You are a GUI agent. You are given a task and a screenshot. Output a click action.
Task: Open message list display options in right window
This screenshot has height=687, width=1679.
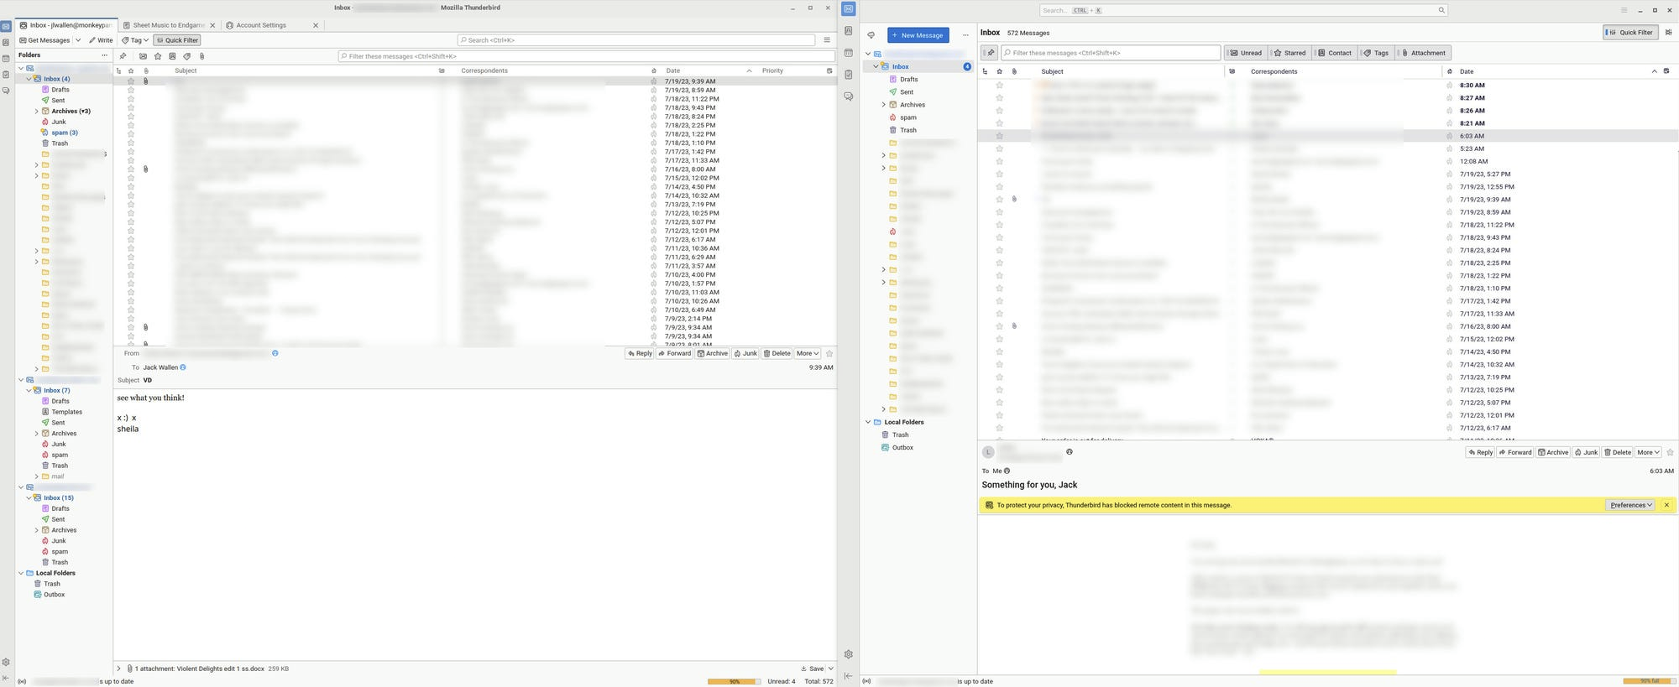coord(1668,33)
